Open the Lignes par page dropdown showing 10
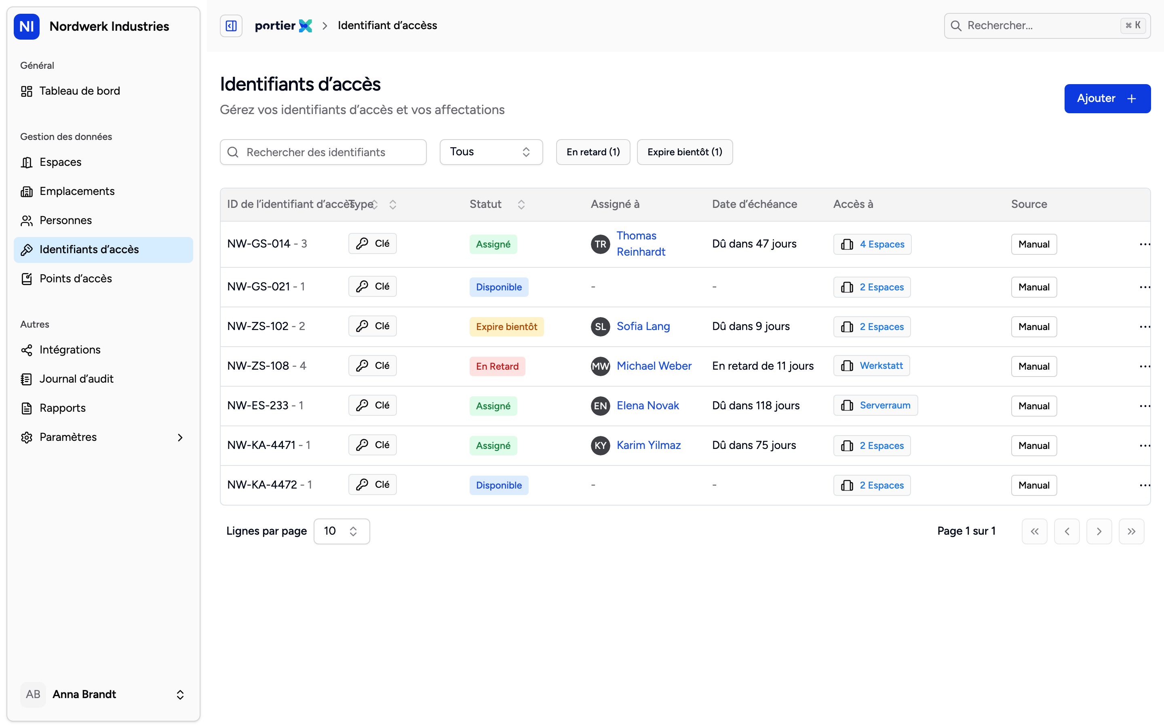Viewport: 1164px width, 728px height. click(x=342, y=531)
